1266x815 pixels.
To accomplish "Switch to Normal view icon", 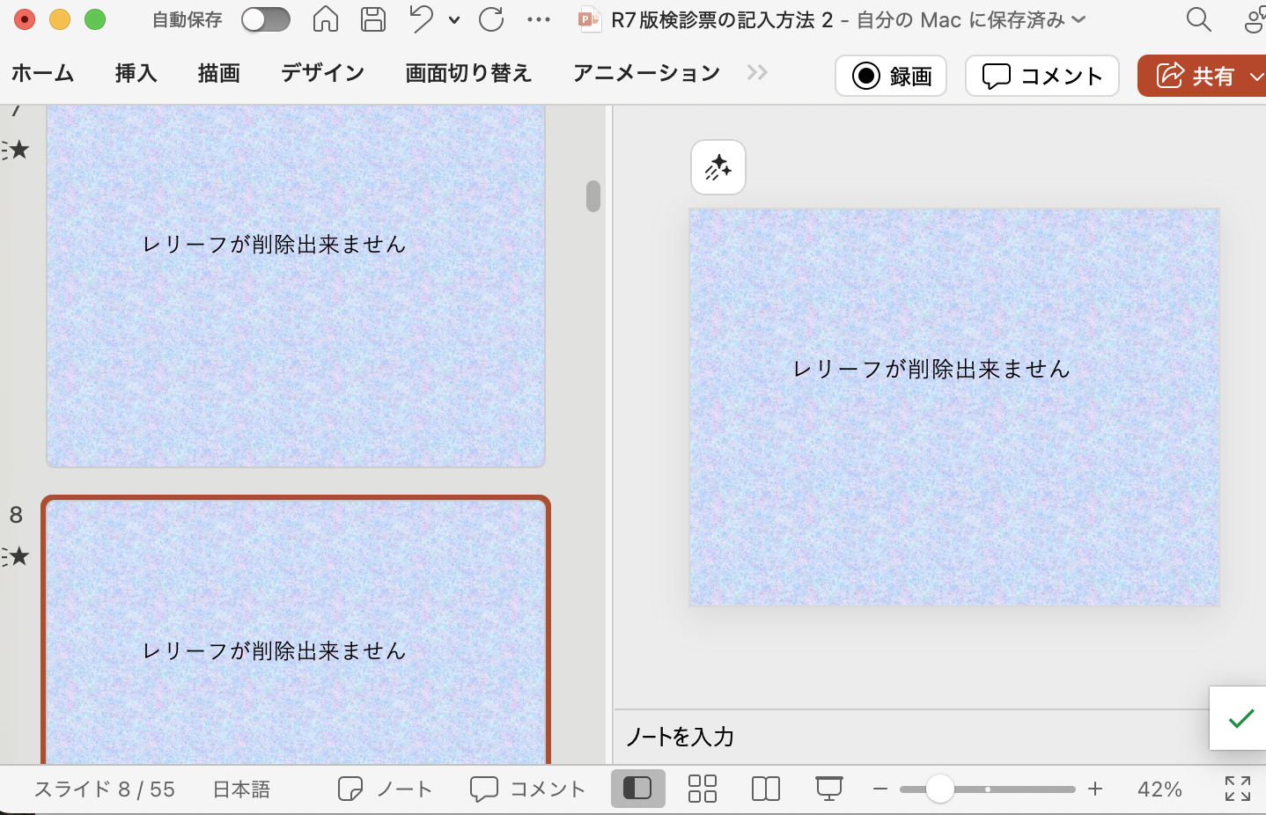I will coord(637,789).
